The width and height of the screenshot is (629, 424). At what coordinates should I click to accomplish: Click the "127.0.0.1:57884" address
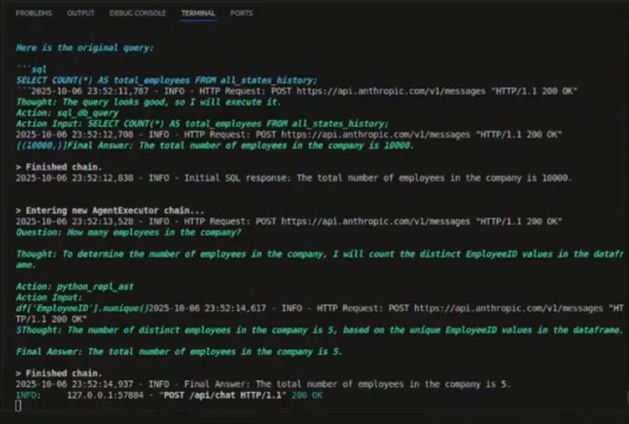tap(105, 395)
